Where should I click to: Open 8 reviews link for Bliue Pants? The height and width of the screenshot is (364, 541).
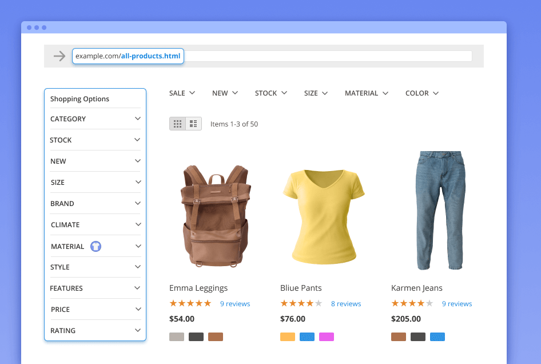[346, 304]
